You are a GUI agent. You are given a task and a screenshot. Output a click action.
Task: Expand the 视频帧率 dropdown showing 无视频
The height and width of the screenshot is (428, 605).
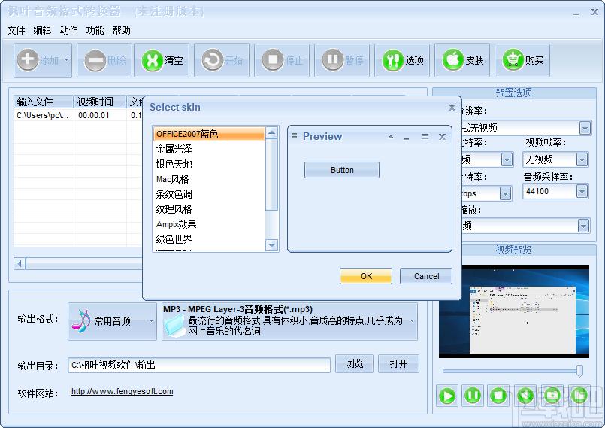pos(582,159)
